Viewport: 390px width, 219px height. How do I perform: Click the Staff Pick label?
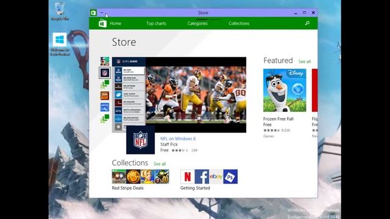point(169,144)
